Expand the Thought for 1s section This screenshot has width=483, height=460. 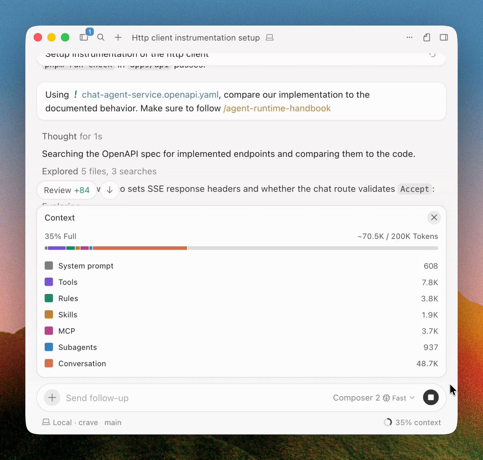72,136
